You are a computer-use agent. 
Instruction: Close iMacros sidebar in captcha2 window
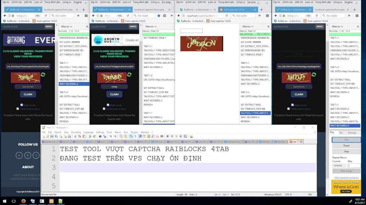coord(268,26)
